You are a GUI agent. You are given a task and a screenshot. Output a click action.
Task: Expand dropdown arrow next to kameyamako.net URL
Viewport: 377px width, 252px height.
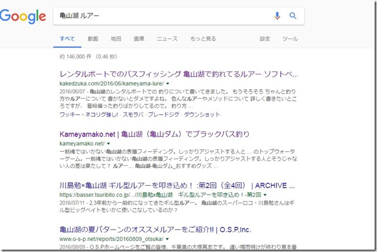[x=108, y=144]
